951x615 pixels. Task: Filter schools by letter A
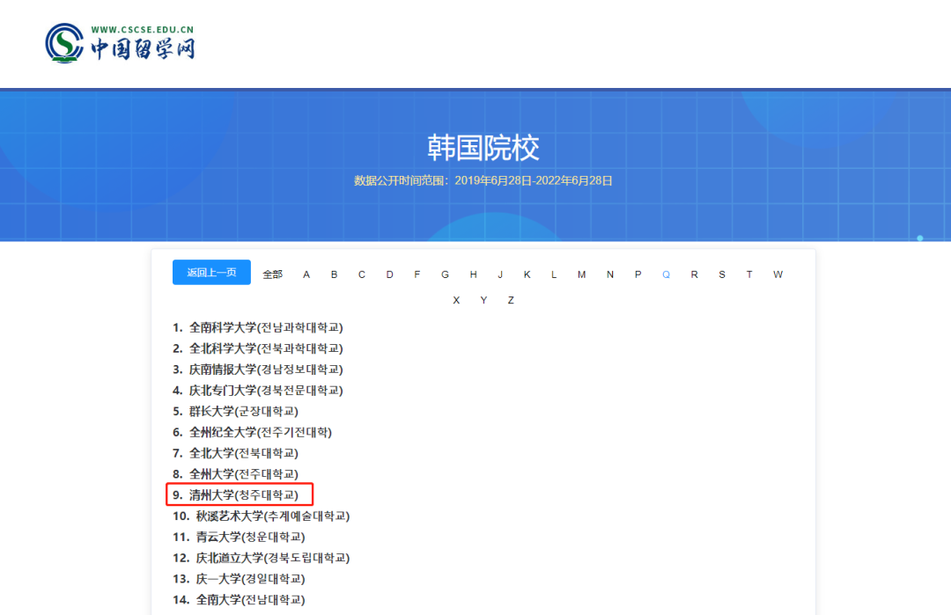tap(306, 275)
